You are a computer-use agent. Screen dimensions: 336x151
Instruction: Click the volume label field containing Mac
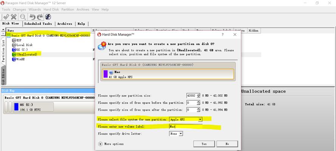(x=186, y=126)
